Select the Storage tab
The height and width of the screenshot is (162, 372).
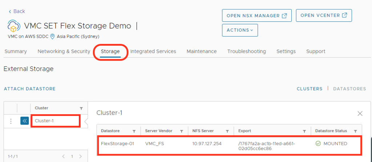coord(110,51)
